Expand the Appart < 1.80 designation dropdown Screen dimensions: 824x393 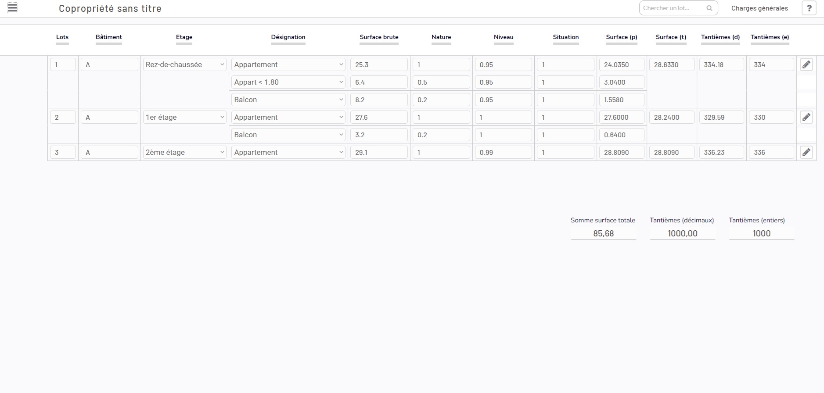[288, 82]
